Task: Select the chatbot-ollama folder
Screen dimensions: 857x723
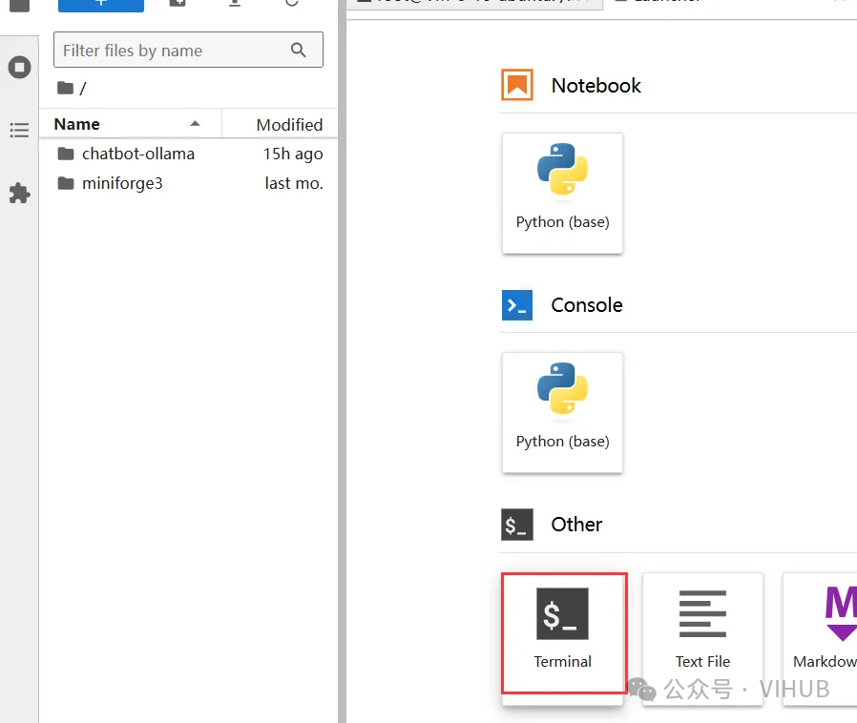Action: point(138,154)
